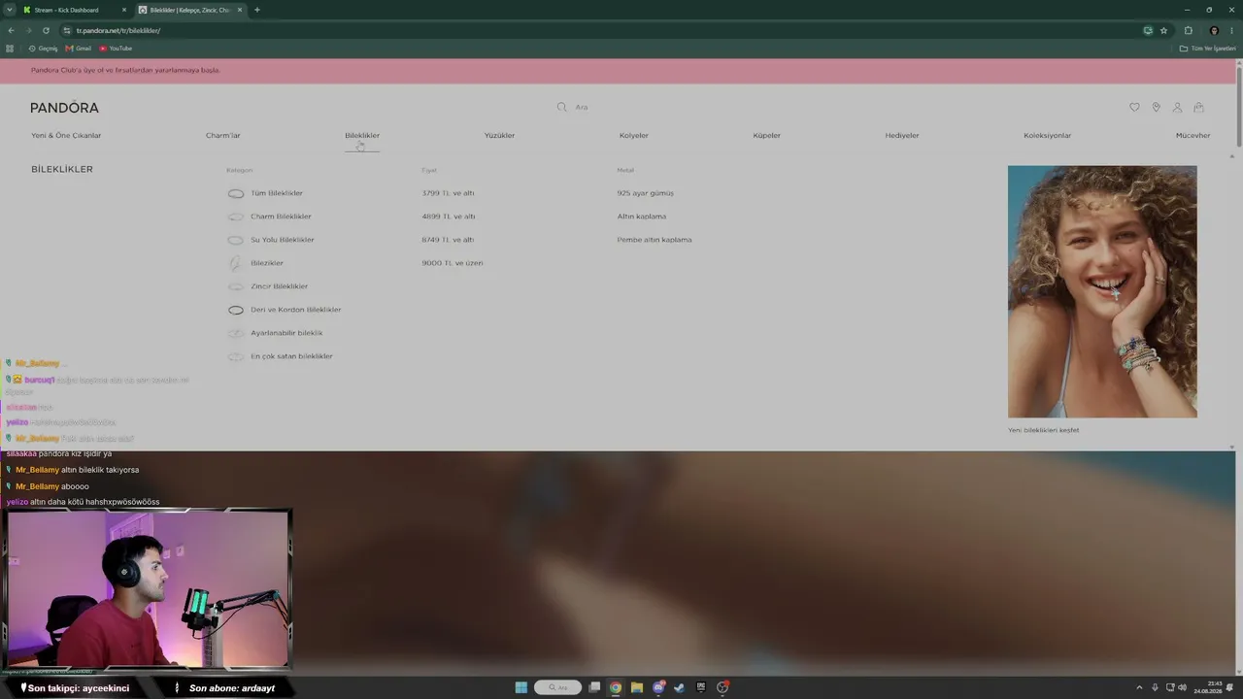This screenshot has height=699, width=1243.
Task: Click the Chrome address bar URL
Action: click(x=118, y=30)
